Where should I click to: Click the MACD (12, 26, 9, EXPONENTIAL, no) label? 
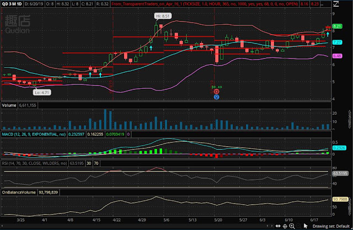(x=34, y=135)
